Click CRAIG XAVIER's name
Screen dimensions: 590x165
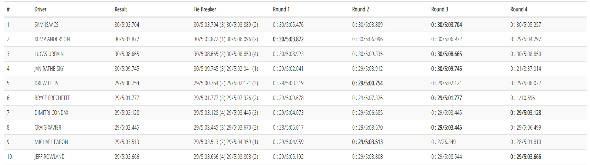(48, 128)
